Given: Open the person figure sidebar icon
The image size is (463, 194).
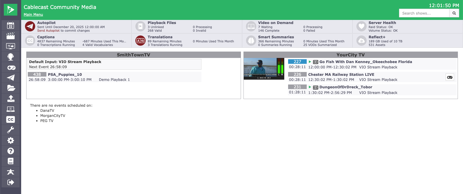Looking at the screenshot, I should click(x=10, y=172).
